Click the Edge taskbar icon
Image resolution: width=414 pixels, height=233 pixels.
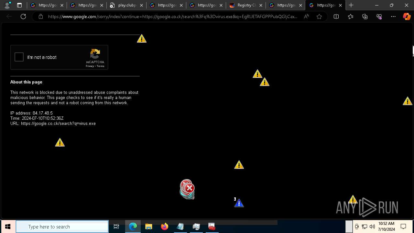click(133, 227)
